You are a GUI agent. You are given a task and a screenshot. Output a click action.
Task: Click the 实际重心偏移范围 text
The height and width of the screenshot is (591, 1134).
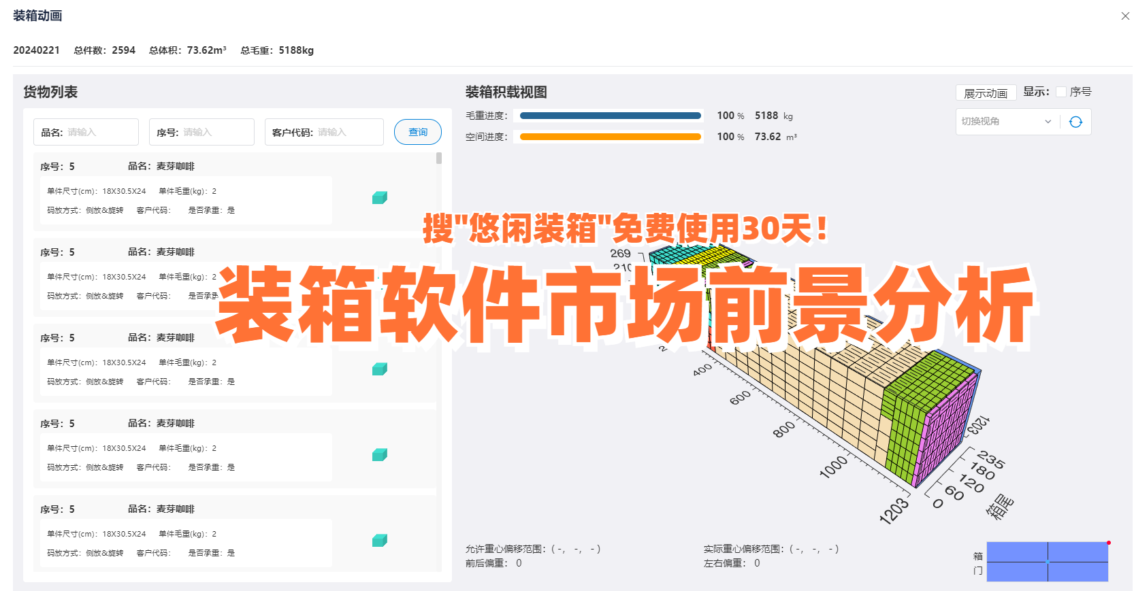(x=772, y=549)
